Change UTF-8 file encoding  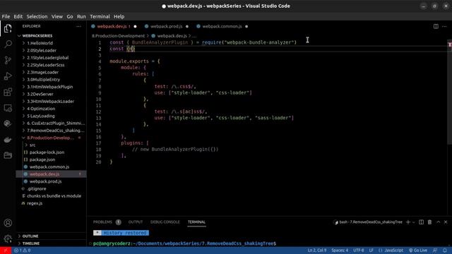click(358, 250)
